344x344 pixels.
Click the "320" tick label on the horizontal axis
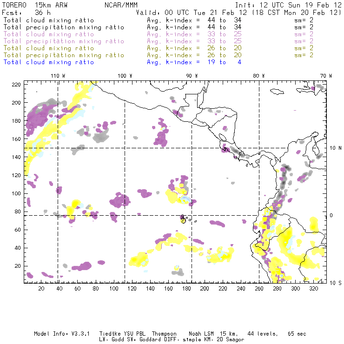pos(313,289)
